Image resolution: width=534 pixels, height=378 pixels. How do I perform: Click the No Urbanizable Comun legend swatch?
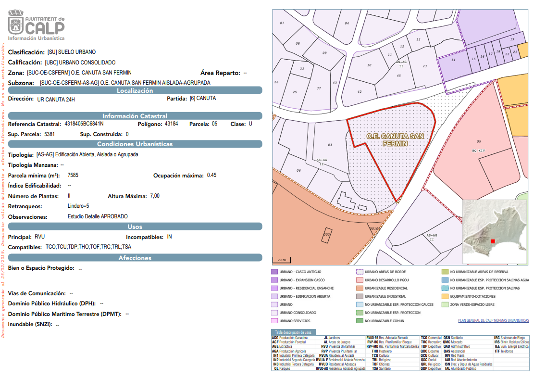(x=359, y=321)
